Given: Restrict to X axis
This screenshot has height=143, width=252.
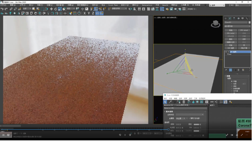Looking at the screenshot, I should click(x=84, y=14).
